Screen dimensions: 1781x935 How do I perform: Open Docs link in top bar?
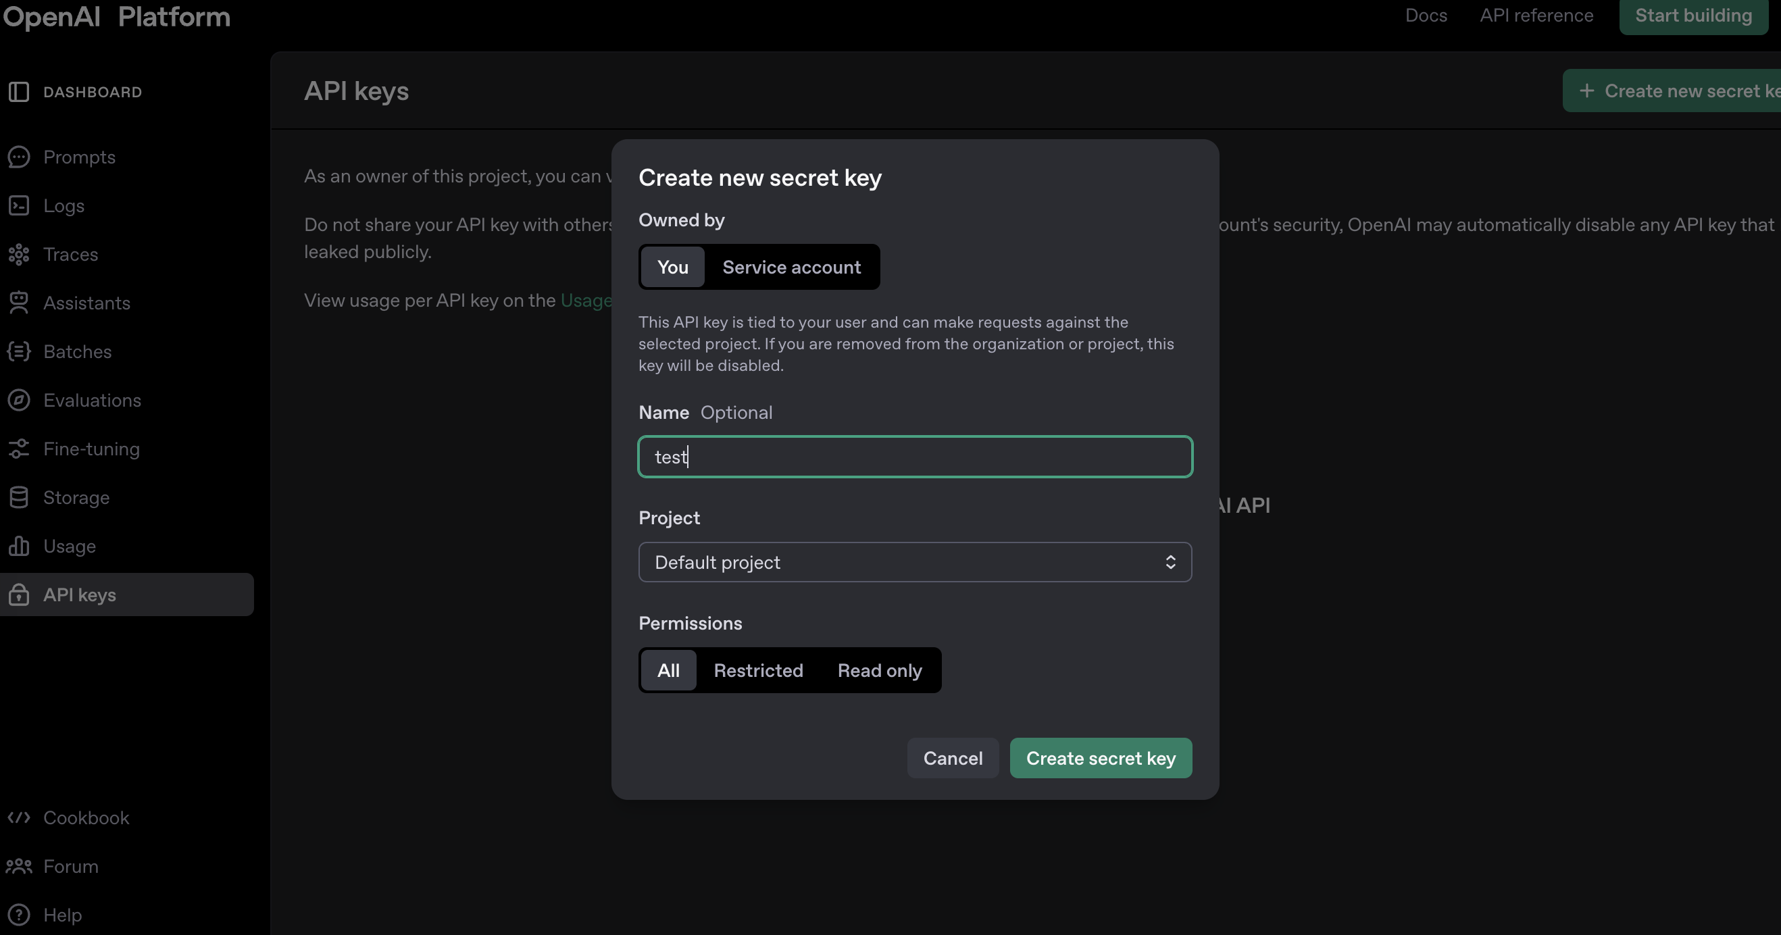pyautogui.click(x=1426, y=16)
